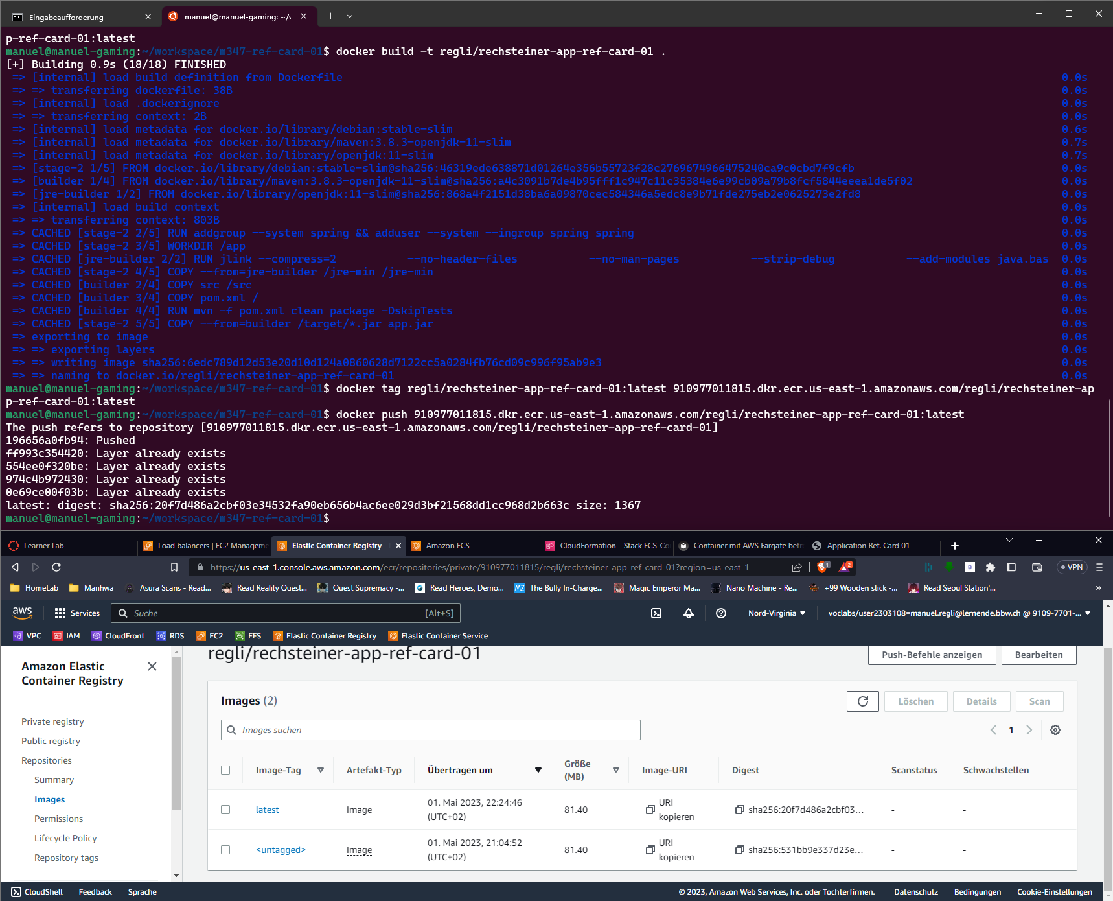Open AWS CloudShell icon in top navigation
Viewport: 1113px width, 901px height.
tap(656, 613)
